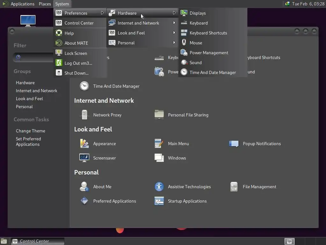Click the computer desktop icon

tap(28, 21)
